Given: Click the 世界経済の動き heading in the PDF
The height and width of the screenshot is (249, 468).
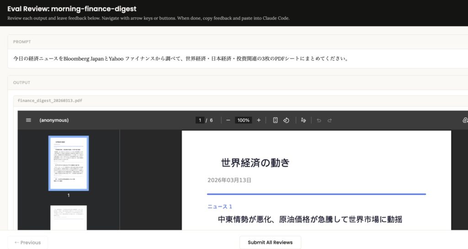Looking at the screenshot, I should pyautogui.click(x=255, y=163).
